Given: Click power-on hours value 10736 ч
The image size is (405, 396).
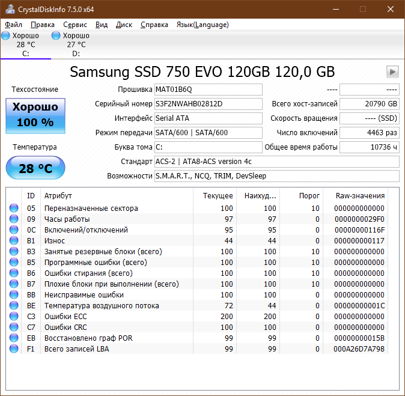Looking at the screenshot, I should 370,147.
